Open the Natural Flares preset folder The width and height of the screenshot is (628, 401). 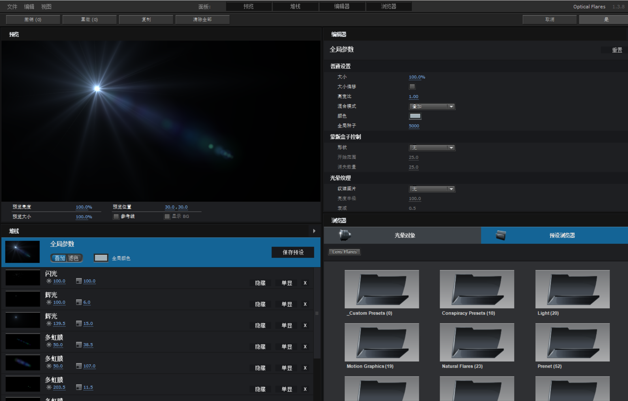tap(477, 342)
